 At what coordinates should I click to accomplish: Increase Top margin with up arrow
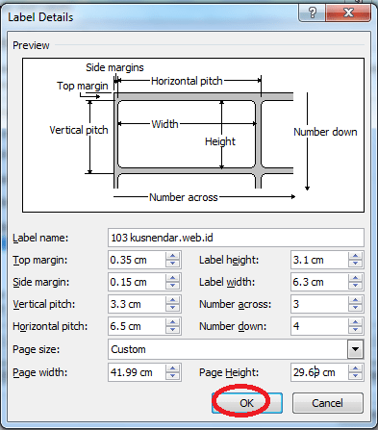173,256
